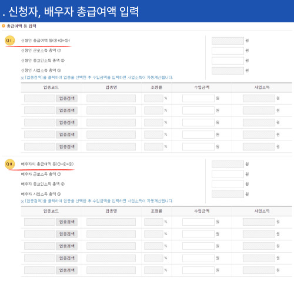The width and height of the screenshot is (294, 294).
Task: Click the blue 업종검색 notice under applicant section
Action: [97, 78]
